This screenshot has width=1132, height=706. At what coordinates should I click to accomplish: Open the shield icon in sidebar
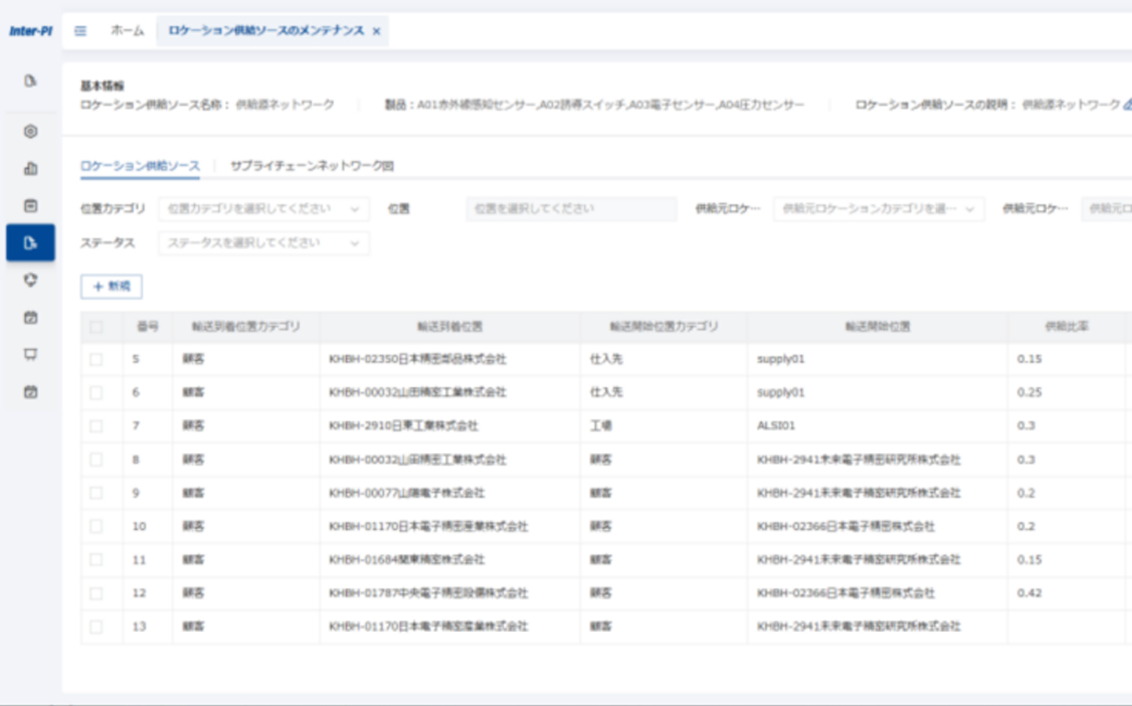31,280
